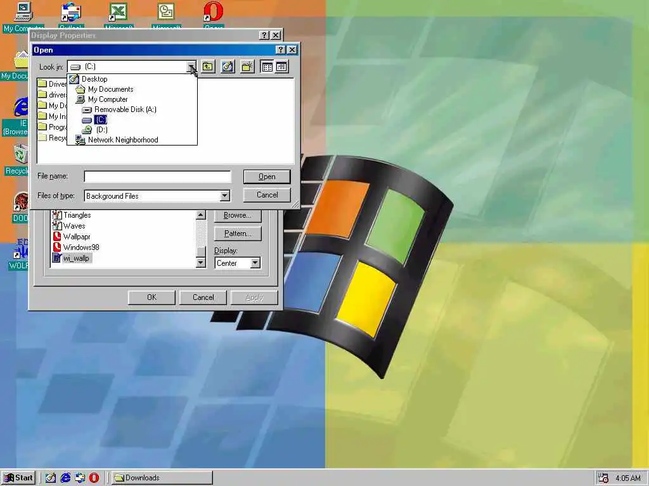Viewport: 649px width, 486px height.
Task: Click the Create New Folder icon
Action: pos(247,66)
